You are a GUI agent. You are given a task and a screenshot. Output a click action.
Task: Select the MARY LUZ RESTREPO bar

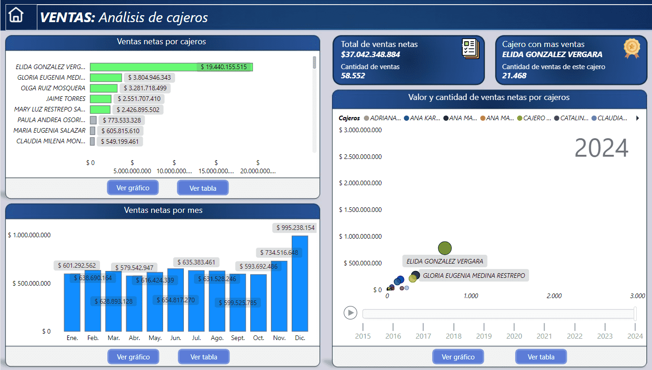point(100,109)
